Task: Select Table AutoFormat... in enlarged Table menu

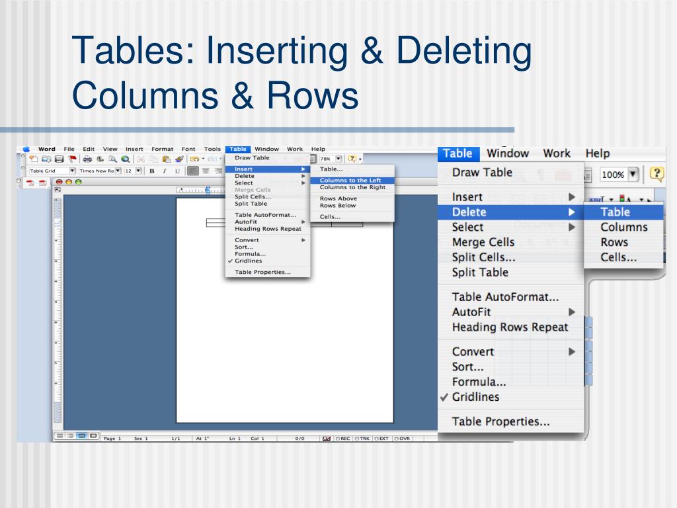Action: [x=511, y=297]
